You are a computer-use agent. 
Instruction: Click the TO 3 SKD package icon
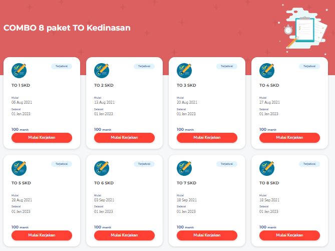coord(184,71)
